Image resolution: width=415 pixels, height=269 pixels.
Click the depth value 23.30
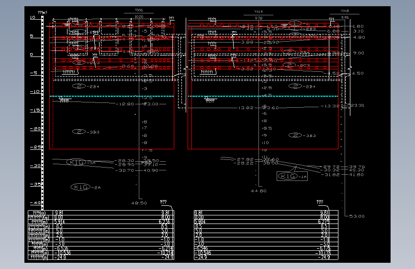(x=357, y=105)
